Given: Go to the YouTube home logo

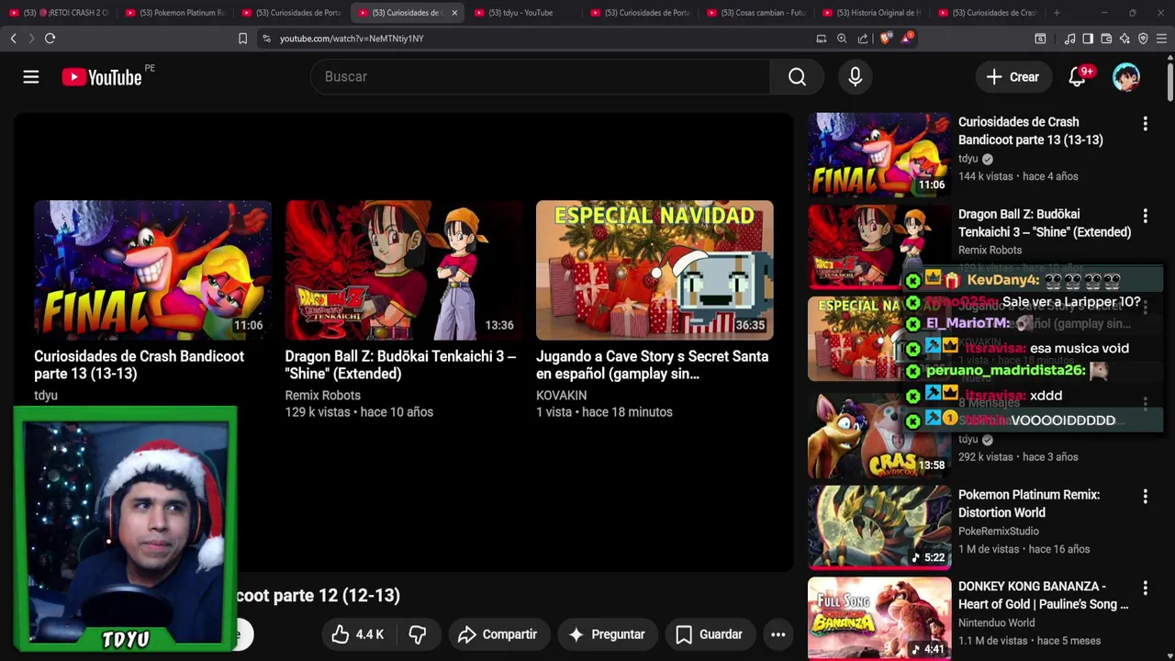Looking at the screenshot, I should click(x=102, y=77).
